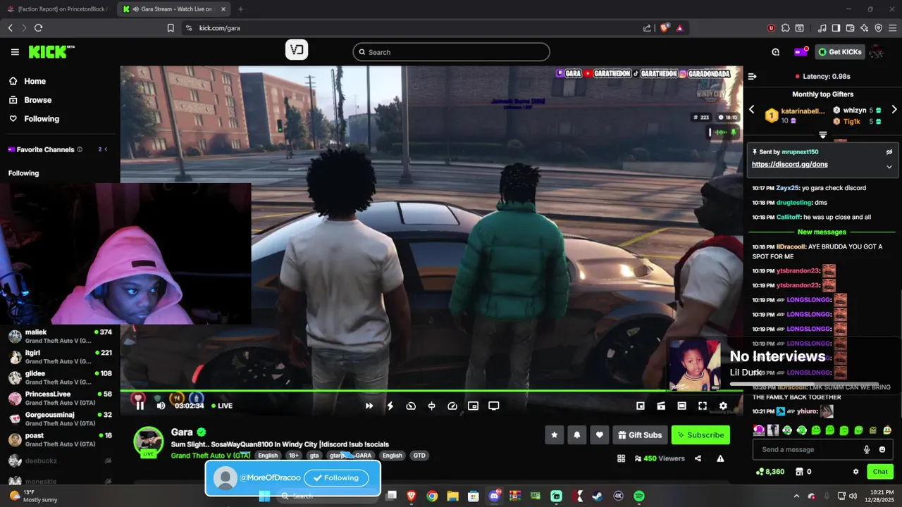Open the emoji picker in chat

882,449
